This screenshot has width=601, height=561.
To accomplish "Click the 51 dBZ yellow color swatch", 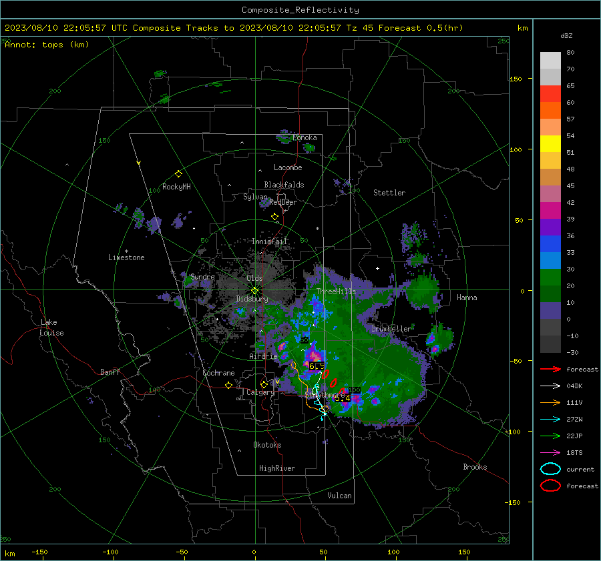I will point(550,143).
